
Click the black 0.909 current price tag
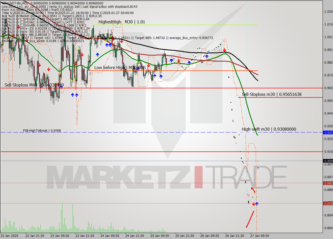tap(328, 161)
